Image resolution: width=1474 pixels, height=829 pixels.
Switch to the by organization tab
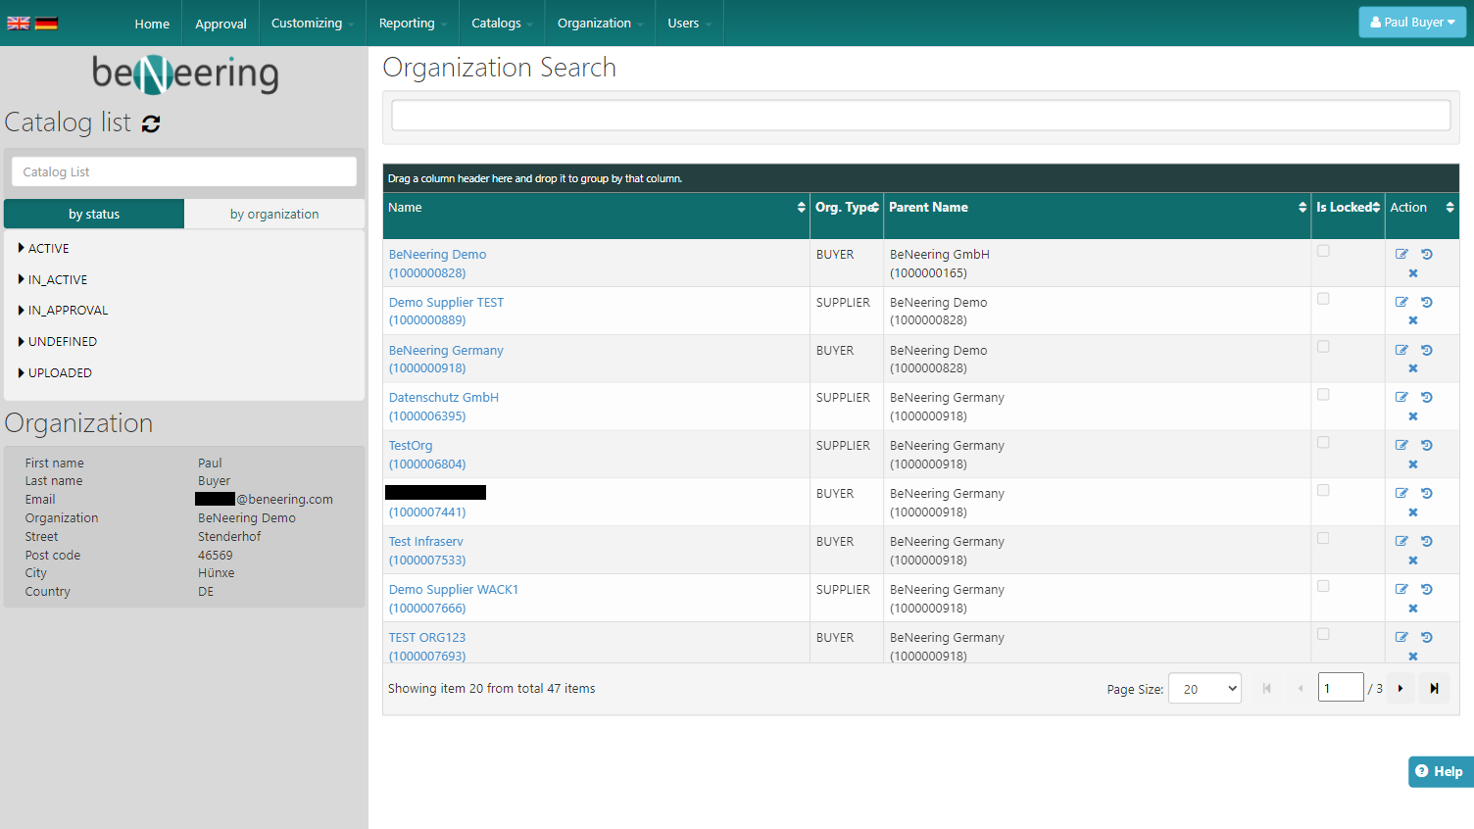coord(274,214)
